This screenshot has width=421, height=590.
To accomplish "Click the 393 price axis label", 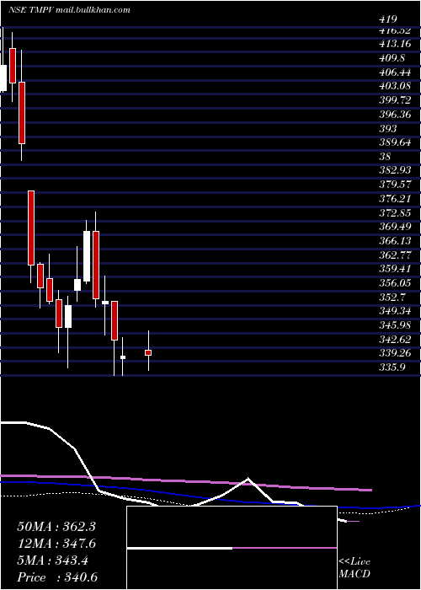I will point(388,128).
